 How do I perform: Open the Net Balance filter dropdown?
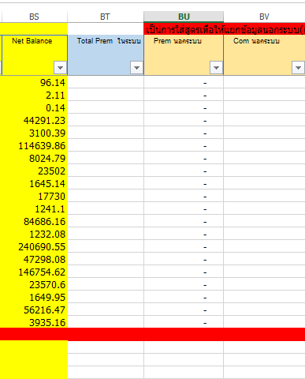[x=60, y=68]
